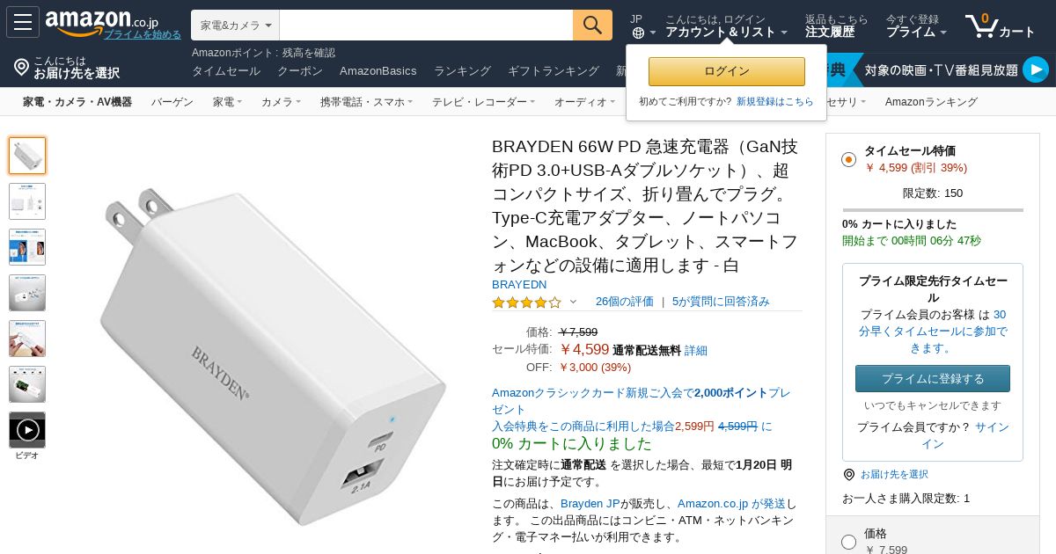Click the yellow ログイン button

[x=727, y=71]
